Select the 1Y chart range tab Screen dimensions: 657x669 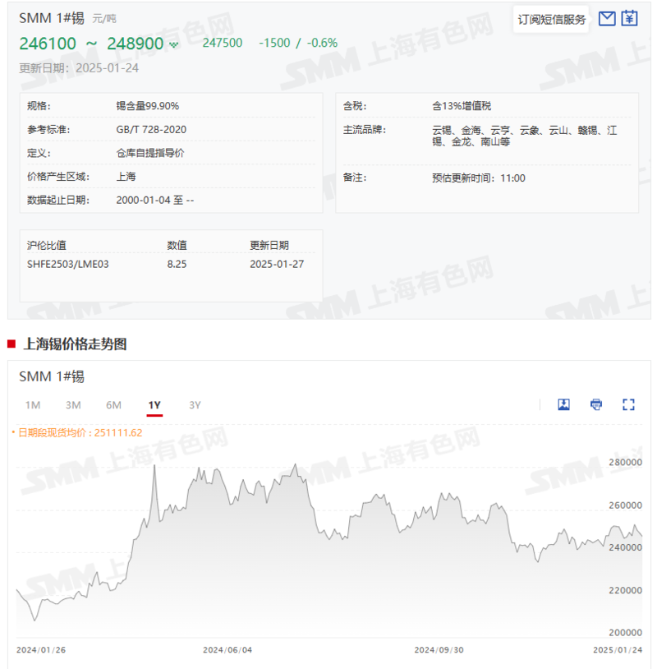(x=154, y=405)
